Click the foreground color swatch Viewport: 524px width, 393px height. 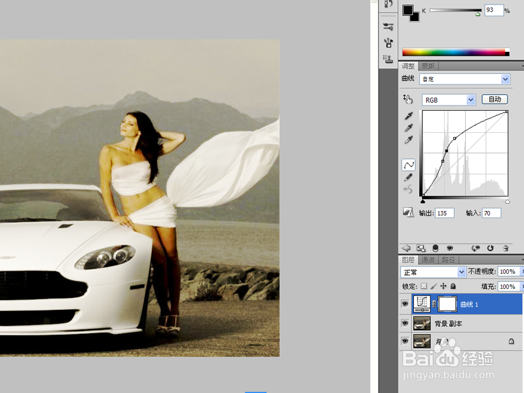click(x=407, y=10)
